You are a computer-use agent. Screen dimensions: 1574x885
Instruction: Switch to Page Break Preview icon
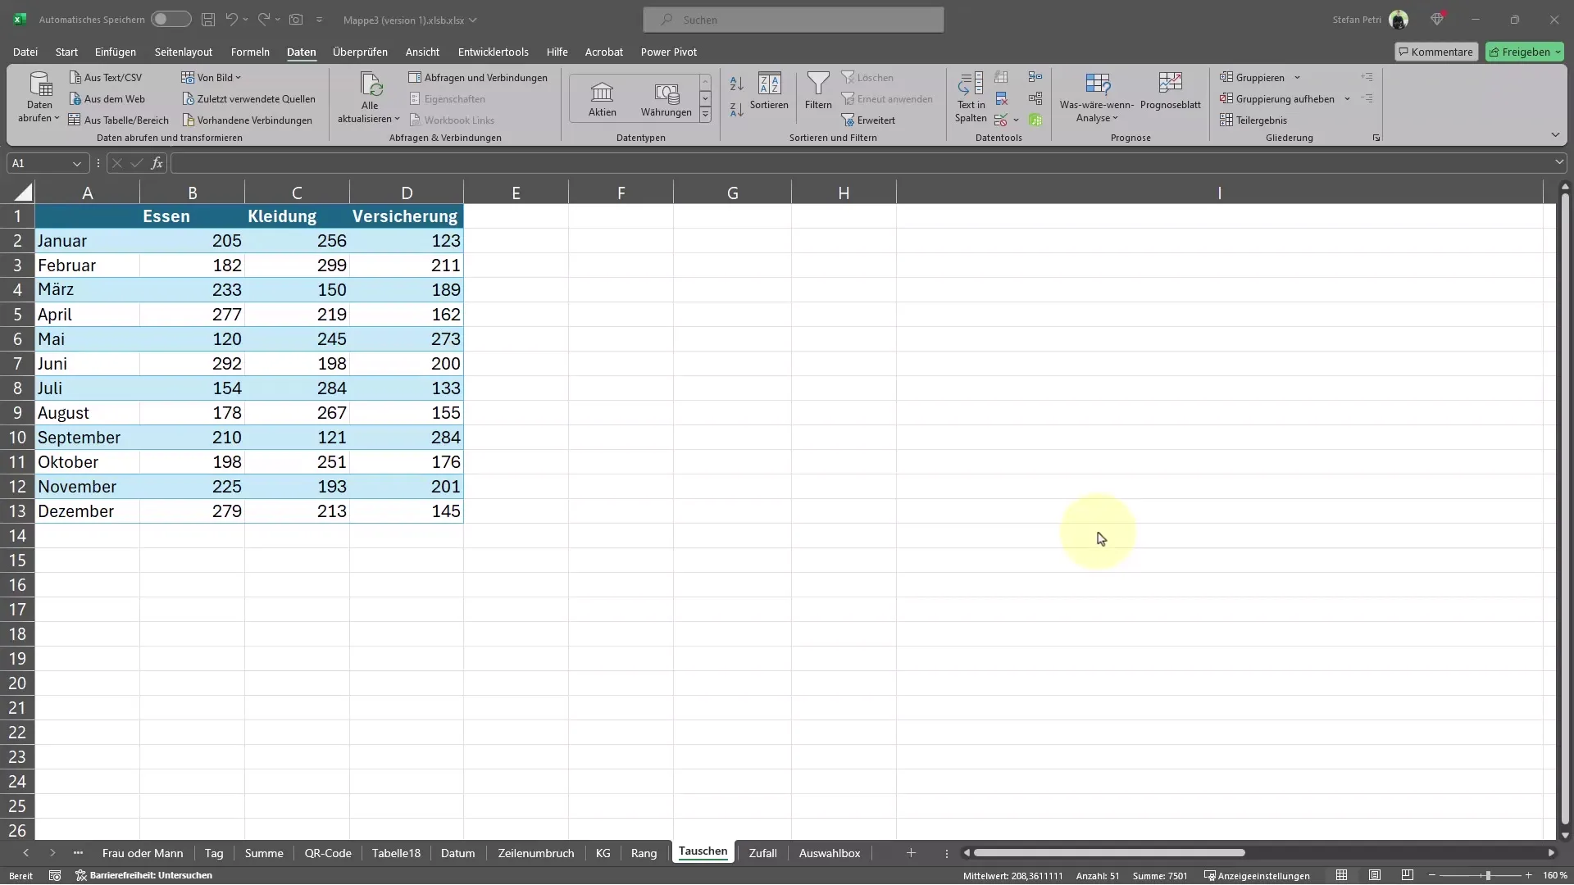[1408, 875]
